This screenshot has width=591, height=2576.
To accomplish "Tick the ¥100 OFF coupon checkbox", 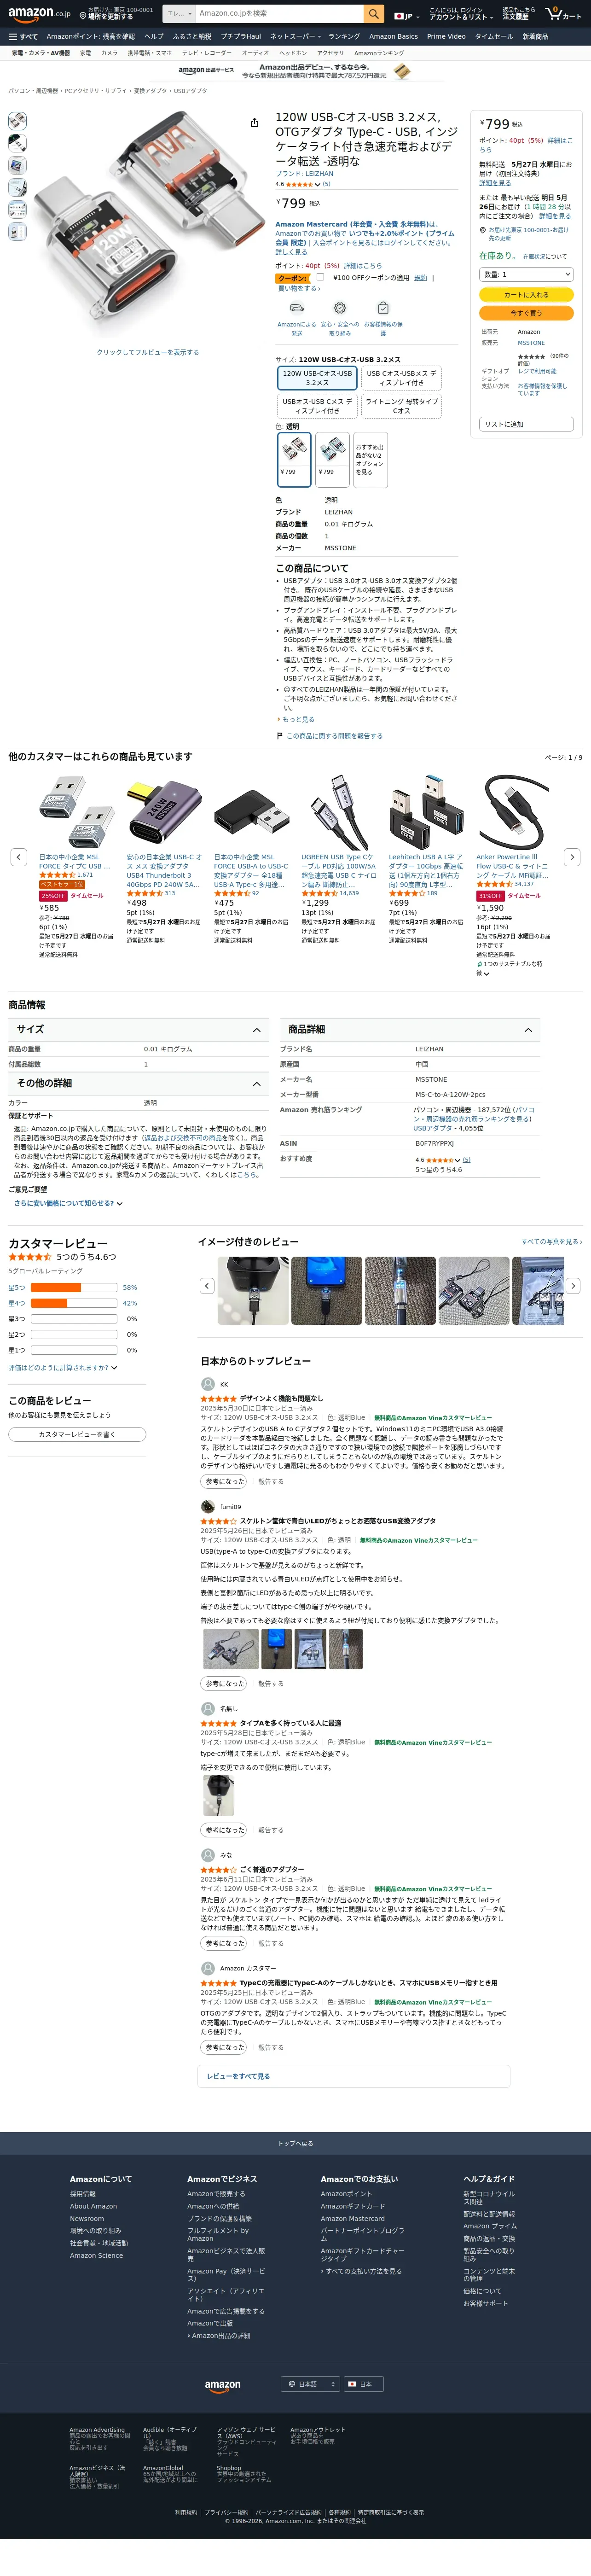I will pos(320,277).
